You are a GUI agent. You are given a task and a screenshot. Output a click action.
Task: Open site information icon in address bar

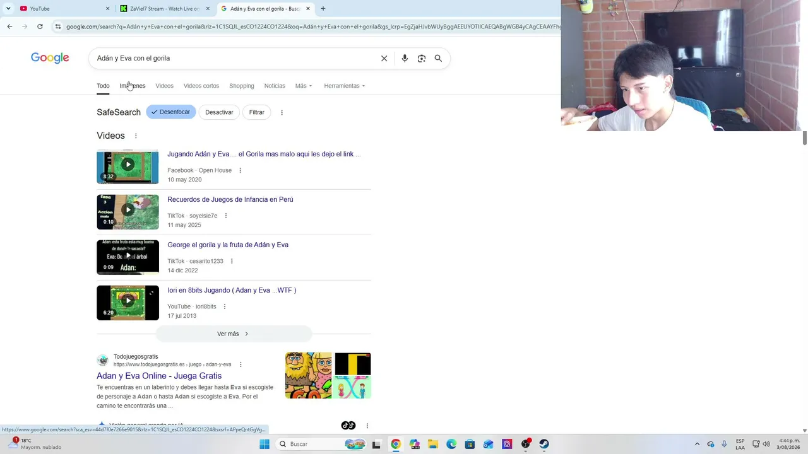58,26
